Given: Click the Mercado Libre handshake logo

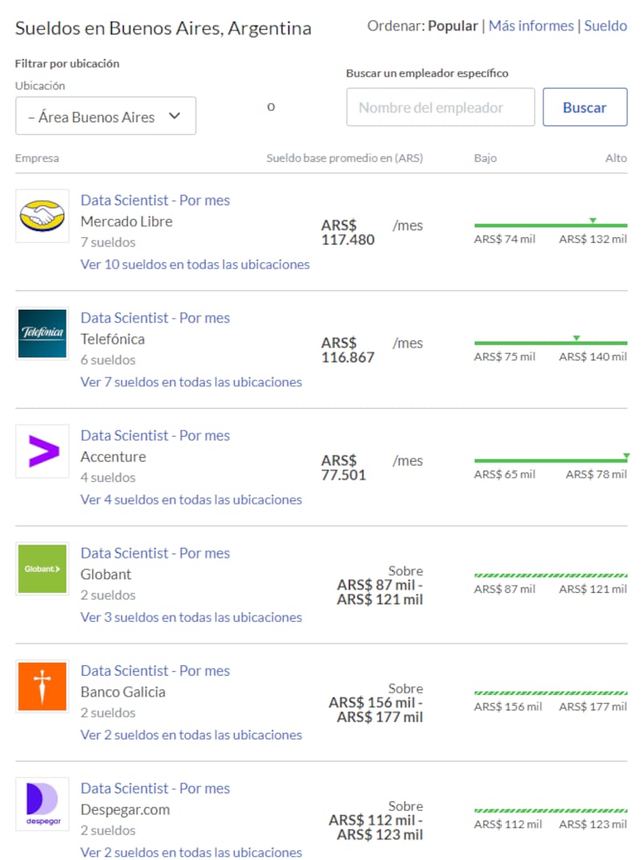Looking at the screenshot, I should pos(43,216).
